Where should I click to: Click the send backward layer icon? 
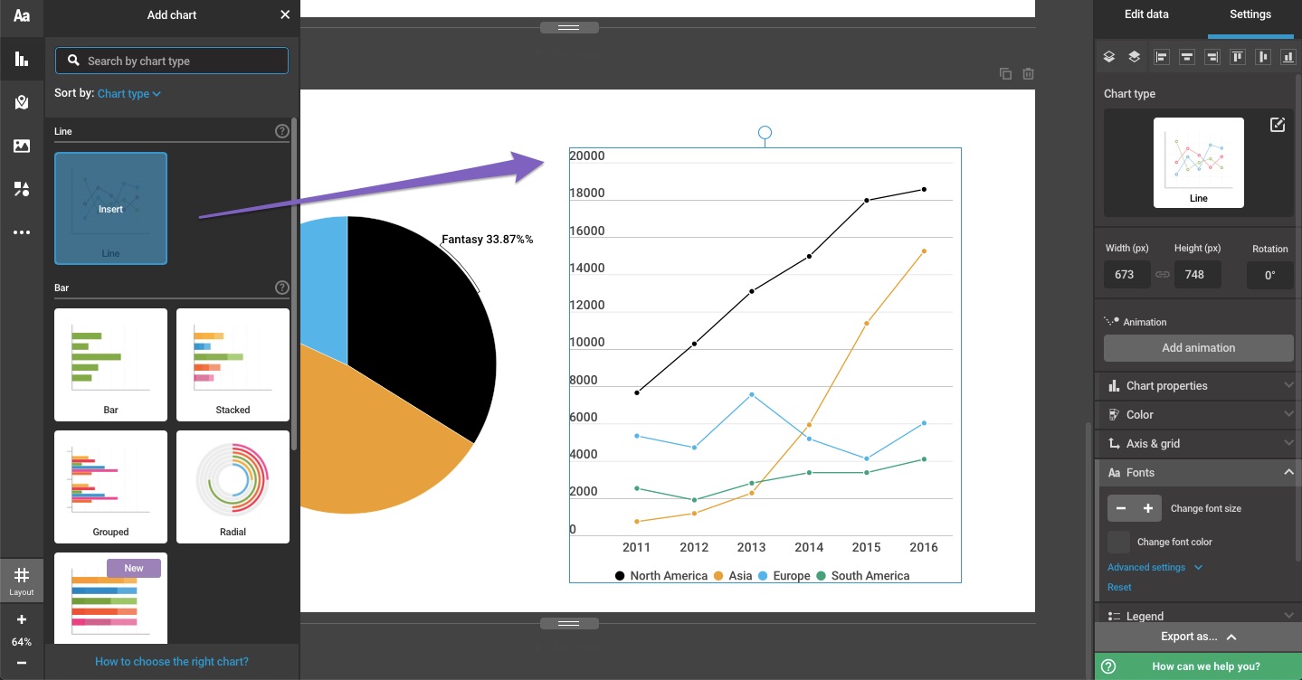(x=1108, y=57)
